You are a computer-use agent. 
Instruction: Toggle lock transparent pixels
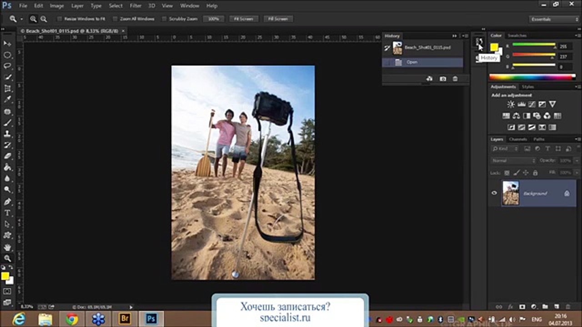507,173
